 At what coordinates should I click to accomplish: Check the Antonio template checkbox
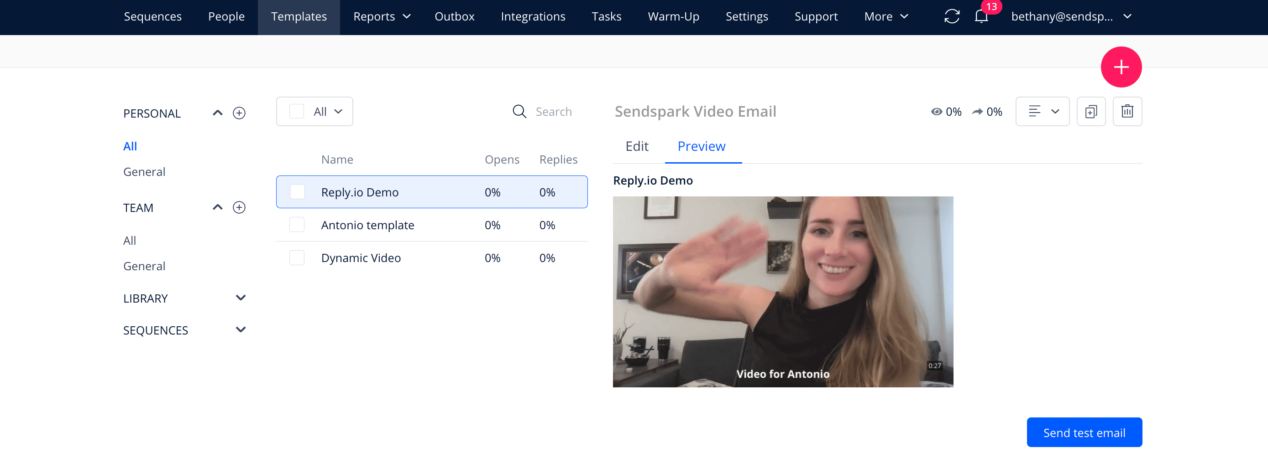click(297, 225)
